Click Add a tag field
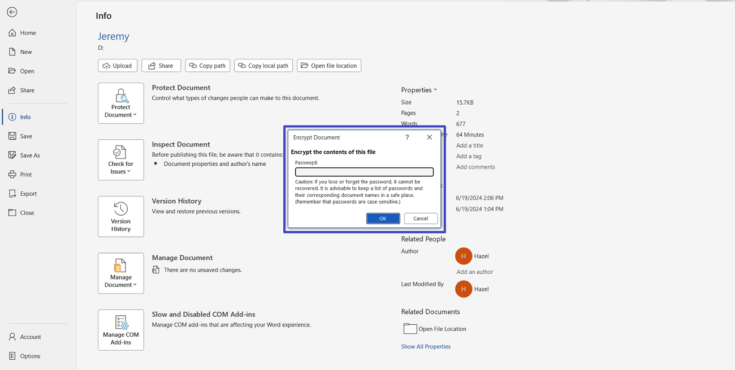The image size is (735, 370). click(x=469, y=157)
